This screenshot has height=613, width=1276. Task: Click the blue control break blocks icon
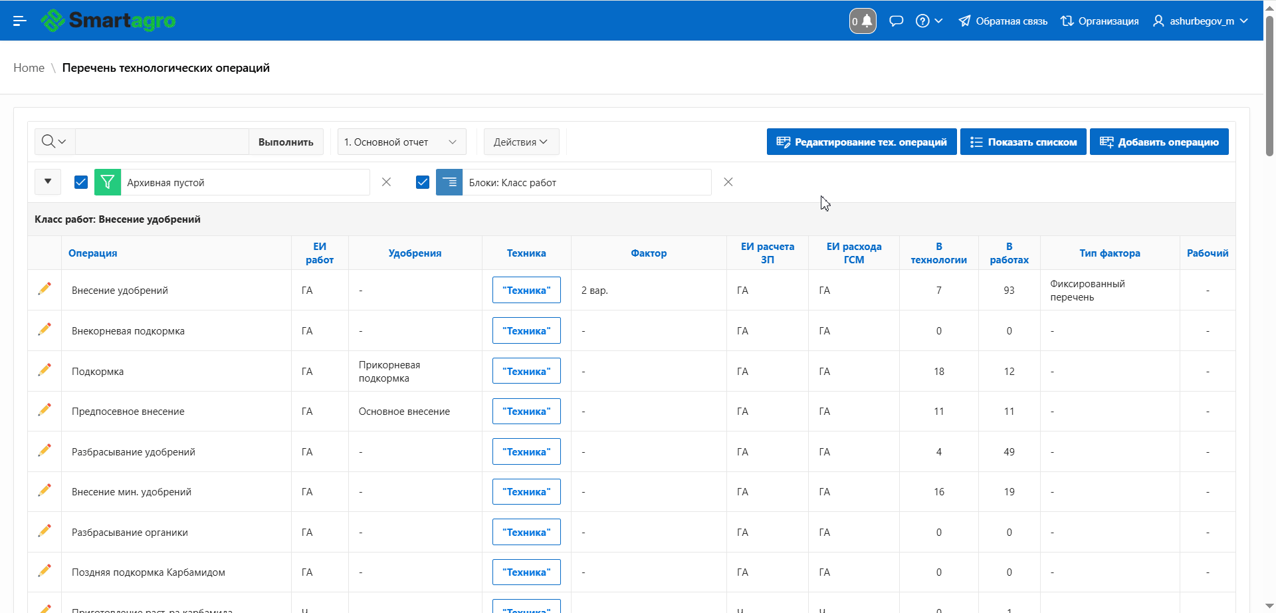(x=449, y=182)
